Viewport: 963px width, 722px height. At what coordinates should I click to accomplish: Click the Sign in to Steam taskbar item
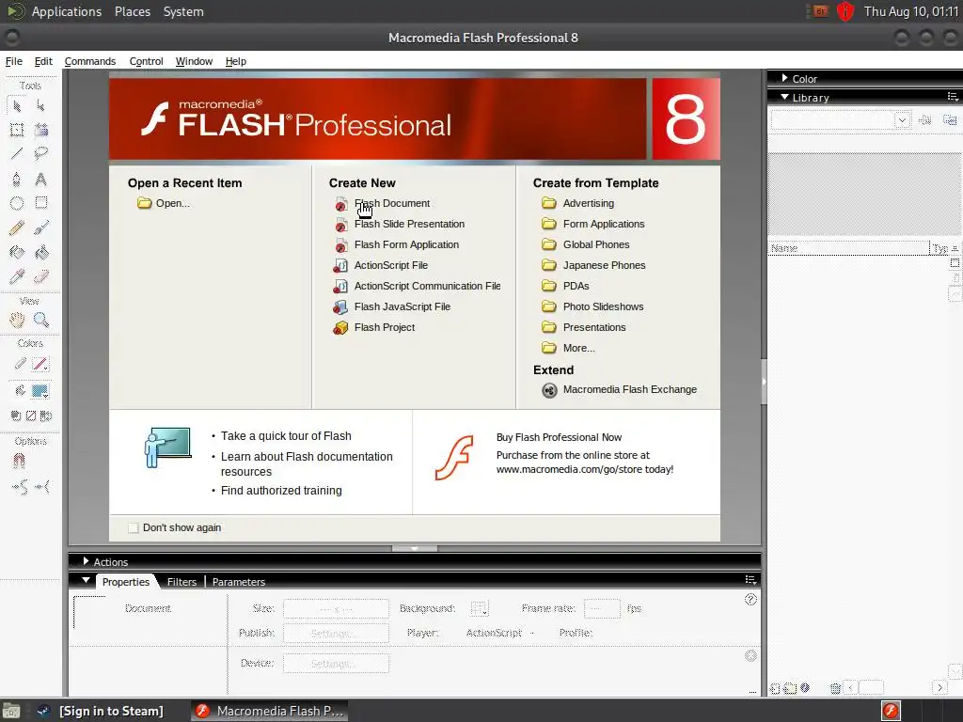click(102, 711)
